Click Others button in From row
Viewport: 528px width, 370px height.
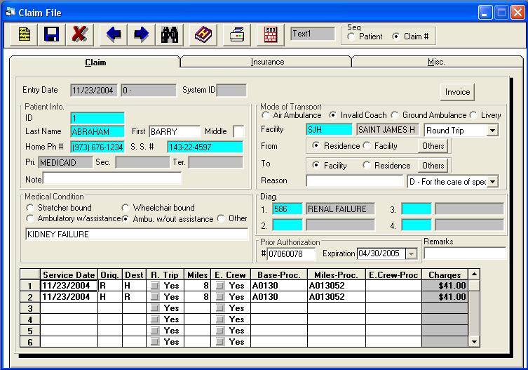433,146
